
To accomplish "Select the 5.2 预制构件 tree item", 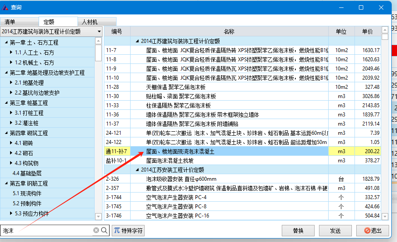I will (x=27, y=203).
